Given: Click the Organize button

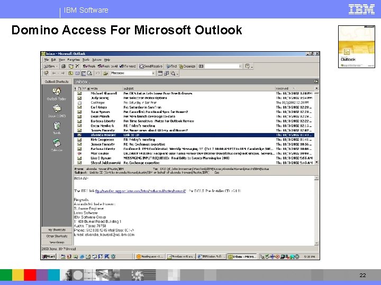Looking at the screenshot, I should coord(187,66).
